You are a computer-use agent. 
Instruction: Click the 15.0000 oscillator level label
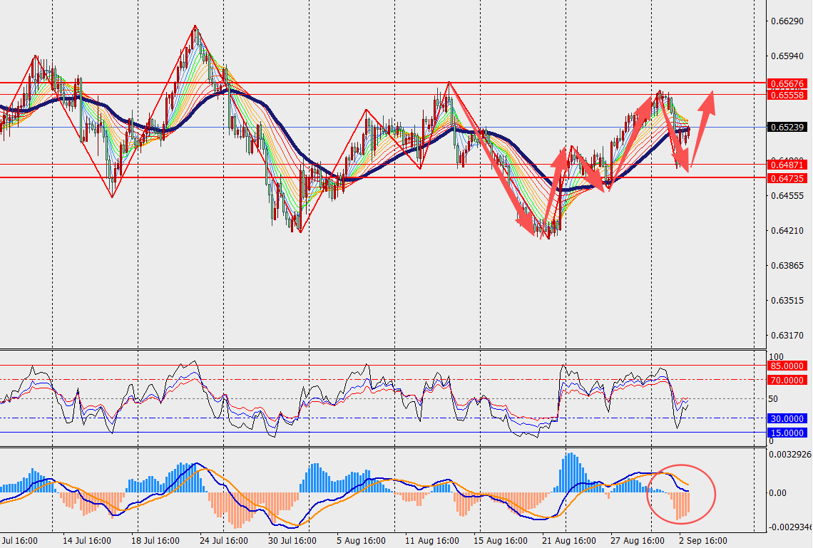(787, 433)
